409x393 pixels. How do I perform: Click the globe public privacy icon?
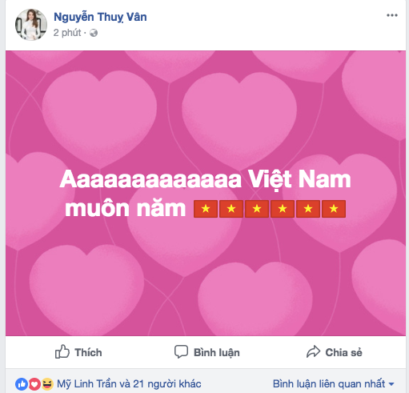[x=94, y=33]
